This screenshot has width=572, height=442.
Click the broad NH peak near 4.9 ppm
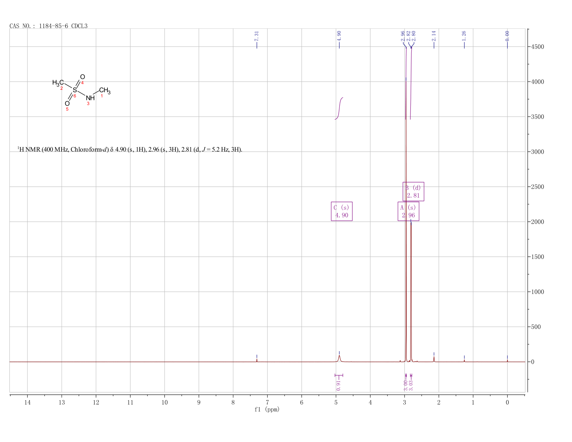pyautogui.click(x=339, y=358)
